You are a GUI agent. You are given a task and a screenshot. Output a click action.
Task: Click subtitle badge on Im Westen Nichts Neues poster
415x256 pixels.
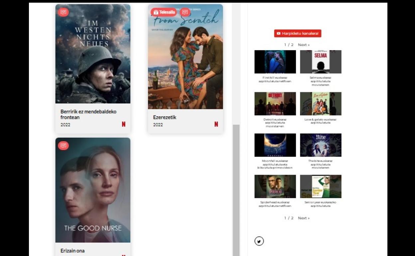63,12
